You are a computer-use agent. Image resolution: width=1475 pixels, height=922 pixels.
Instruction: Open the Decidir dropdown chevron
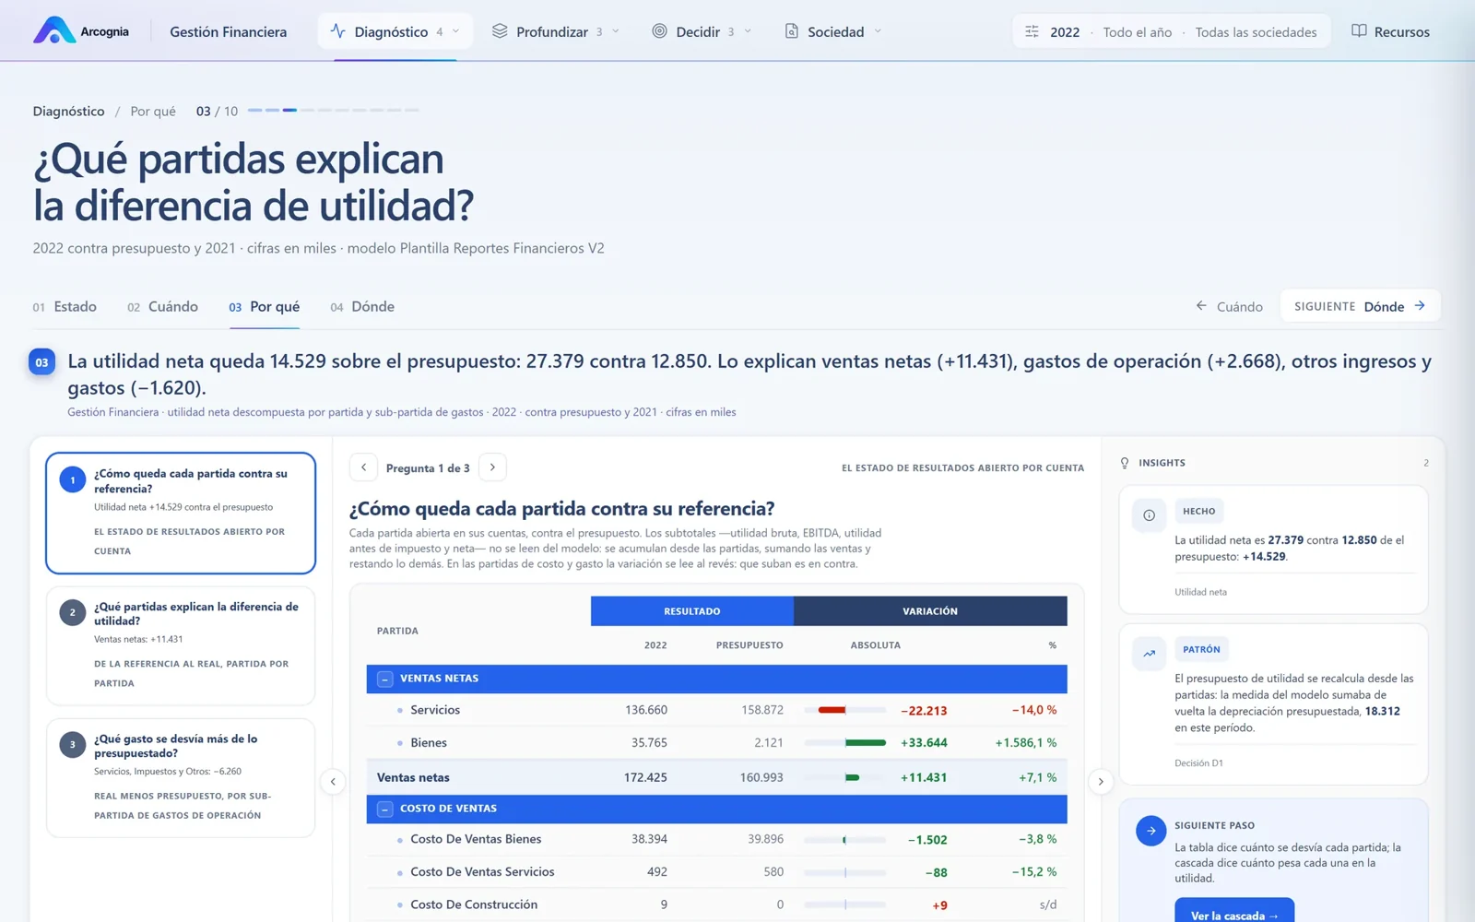coord(748,31)
